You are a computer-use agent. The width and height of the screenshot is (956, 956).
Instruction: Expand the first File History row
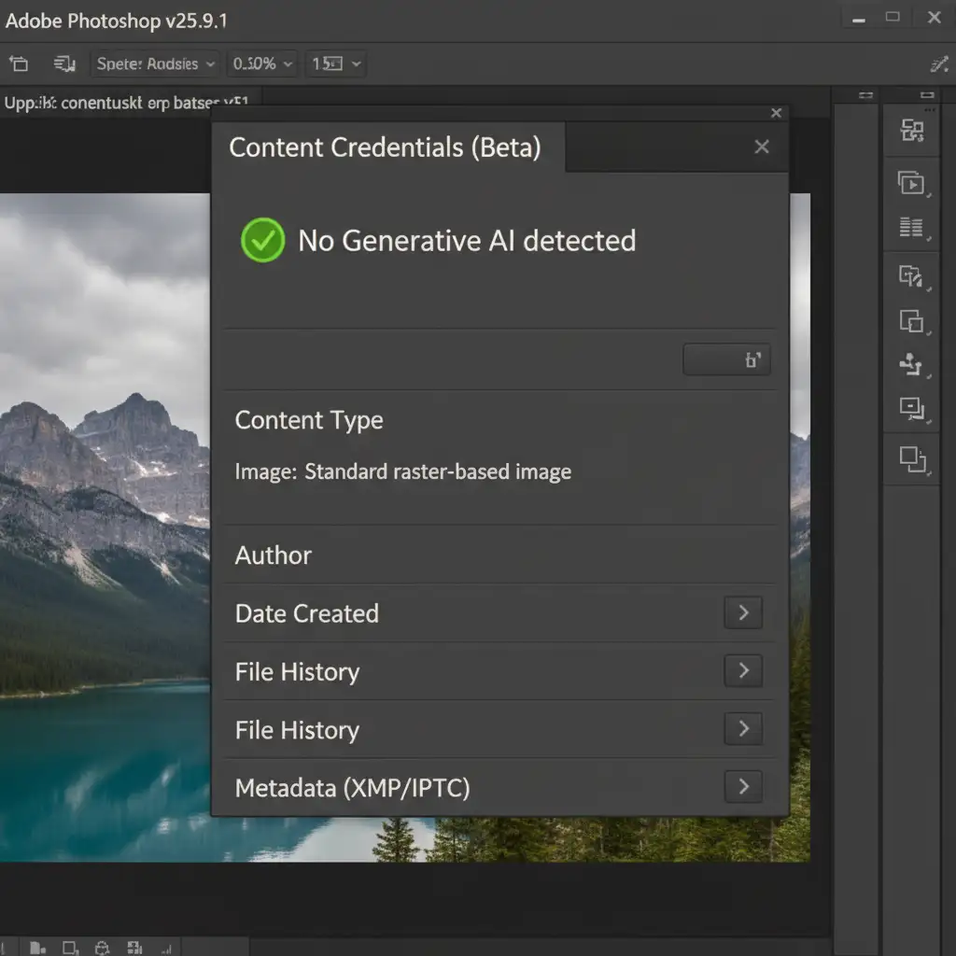pyautogui.click(x=743, y=670)
